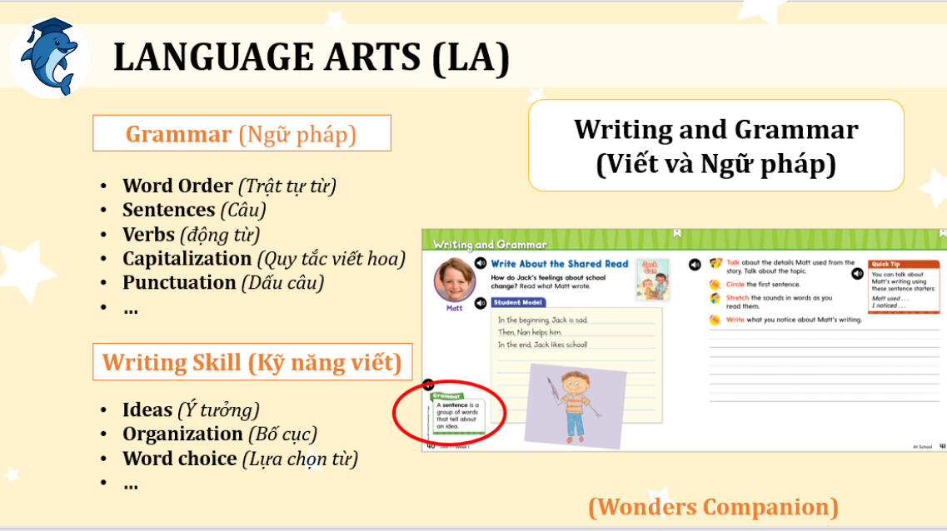Click the Grammar sentence definition note
This screenshot has width=947, height=531.
click(x=457, y=414)
